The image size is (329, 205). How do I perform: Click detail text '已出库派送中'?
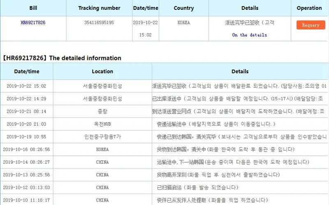167,99
